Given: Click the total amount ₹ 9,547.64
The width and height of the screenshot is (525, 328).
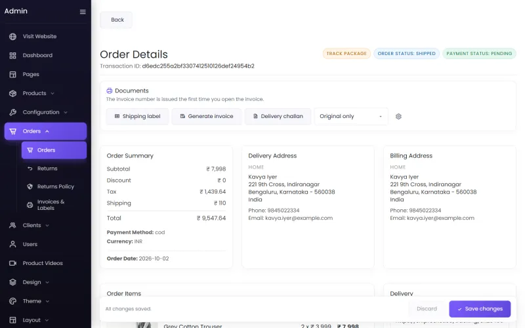Looking at the screenshot, I should 211,218.
